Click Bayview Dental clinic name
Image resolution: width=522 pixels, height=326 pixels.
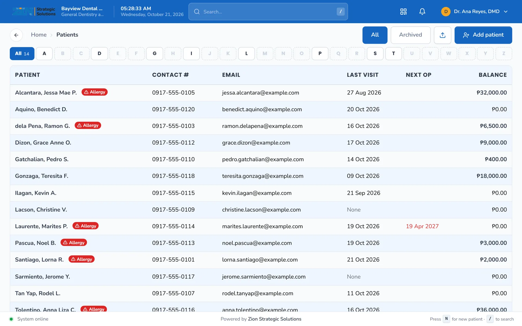click(x=82, y=8)
